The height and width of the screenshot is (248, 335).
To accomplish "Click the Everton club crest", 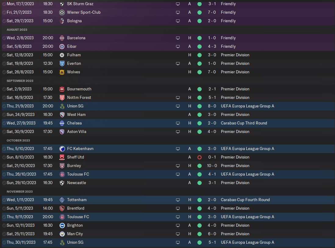I will tap(62, 64).
